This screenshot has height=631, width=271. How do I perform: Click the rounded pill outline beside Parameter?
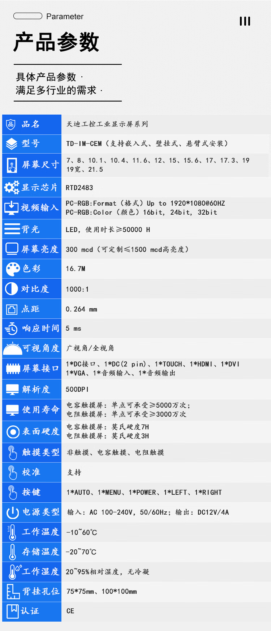28,16
